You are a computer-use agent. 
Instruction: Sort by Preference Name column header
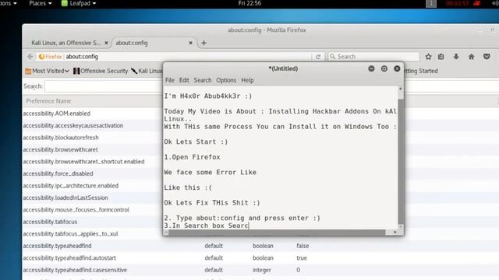[48, 101]
